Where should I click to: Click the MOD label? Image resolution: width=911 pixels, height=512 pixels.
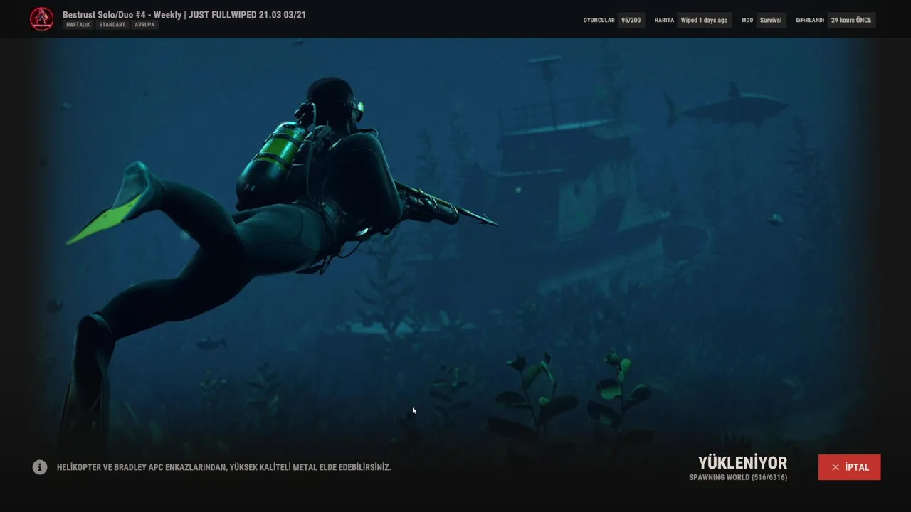pos(747,21)
